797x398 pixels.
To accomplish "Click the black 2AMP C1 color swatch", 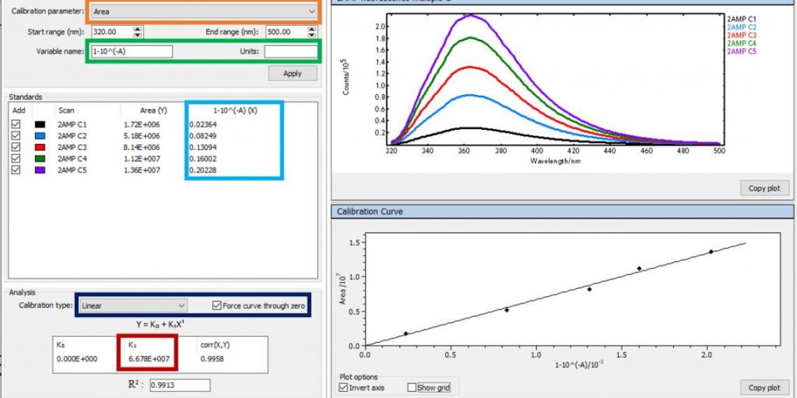I will [x=40, y=124].
